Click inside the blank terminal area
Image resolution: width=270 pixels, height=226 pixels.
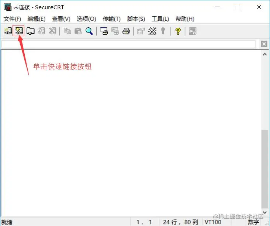click(x=131, y=133)
